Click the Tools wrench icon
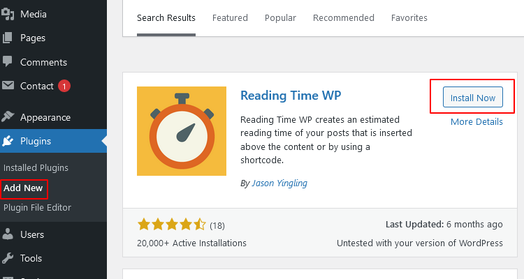The height and width of the screenshot is (279, 524). coord(8,258)
